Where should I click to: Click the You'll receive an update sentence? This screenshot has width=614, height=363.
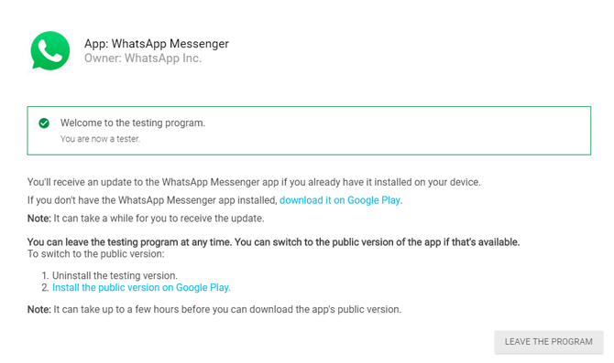[254, 182]
